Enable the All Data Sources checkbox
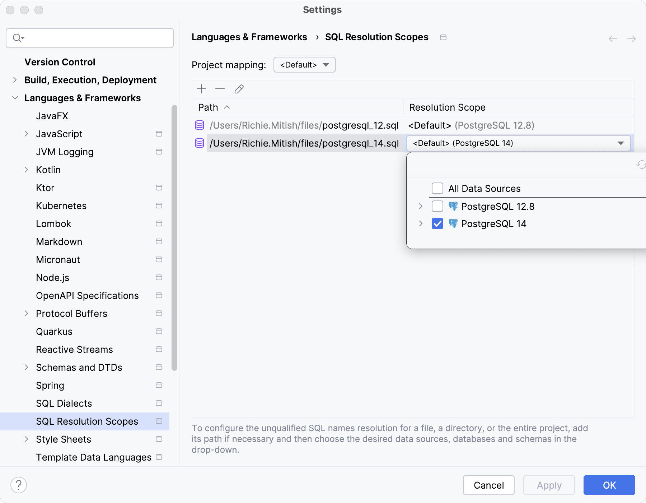Screen dimensions: 646x503 [437, 188]
